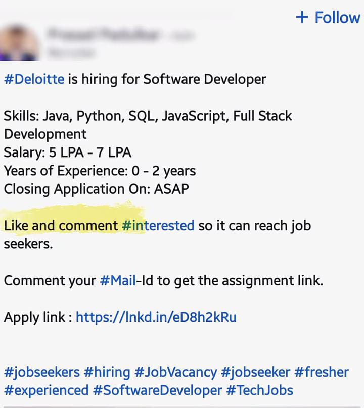
Task: Click the plus icon beside Follow
Action: [301, 16]
